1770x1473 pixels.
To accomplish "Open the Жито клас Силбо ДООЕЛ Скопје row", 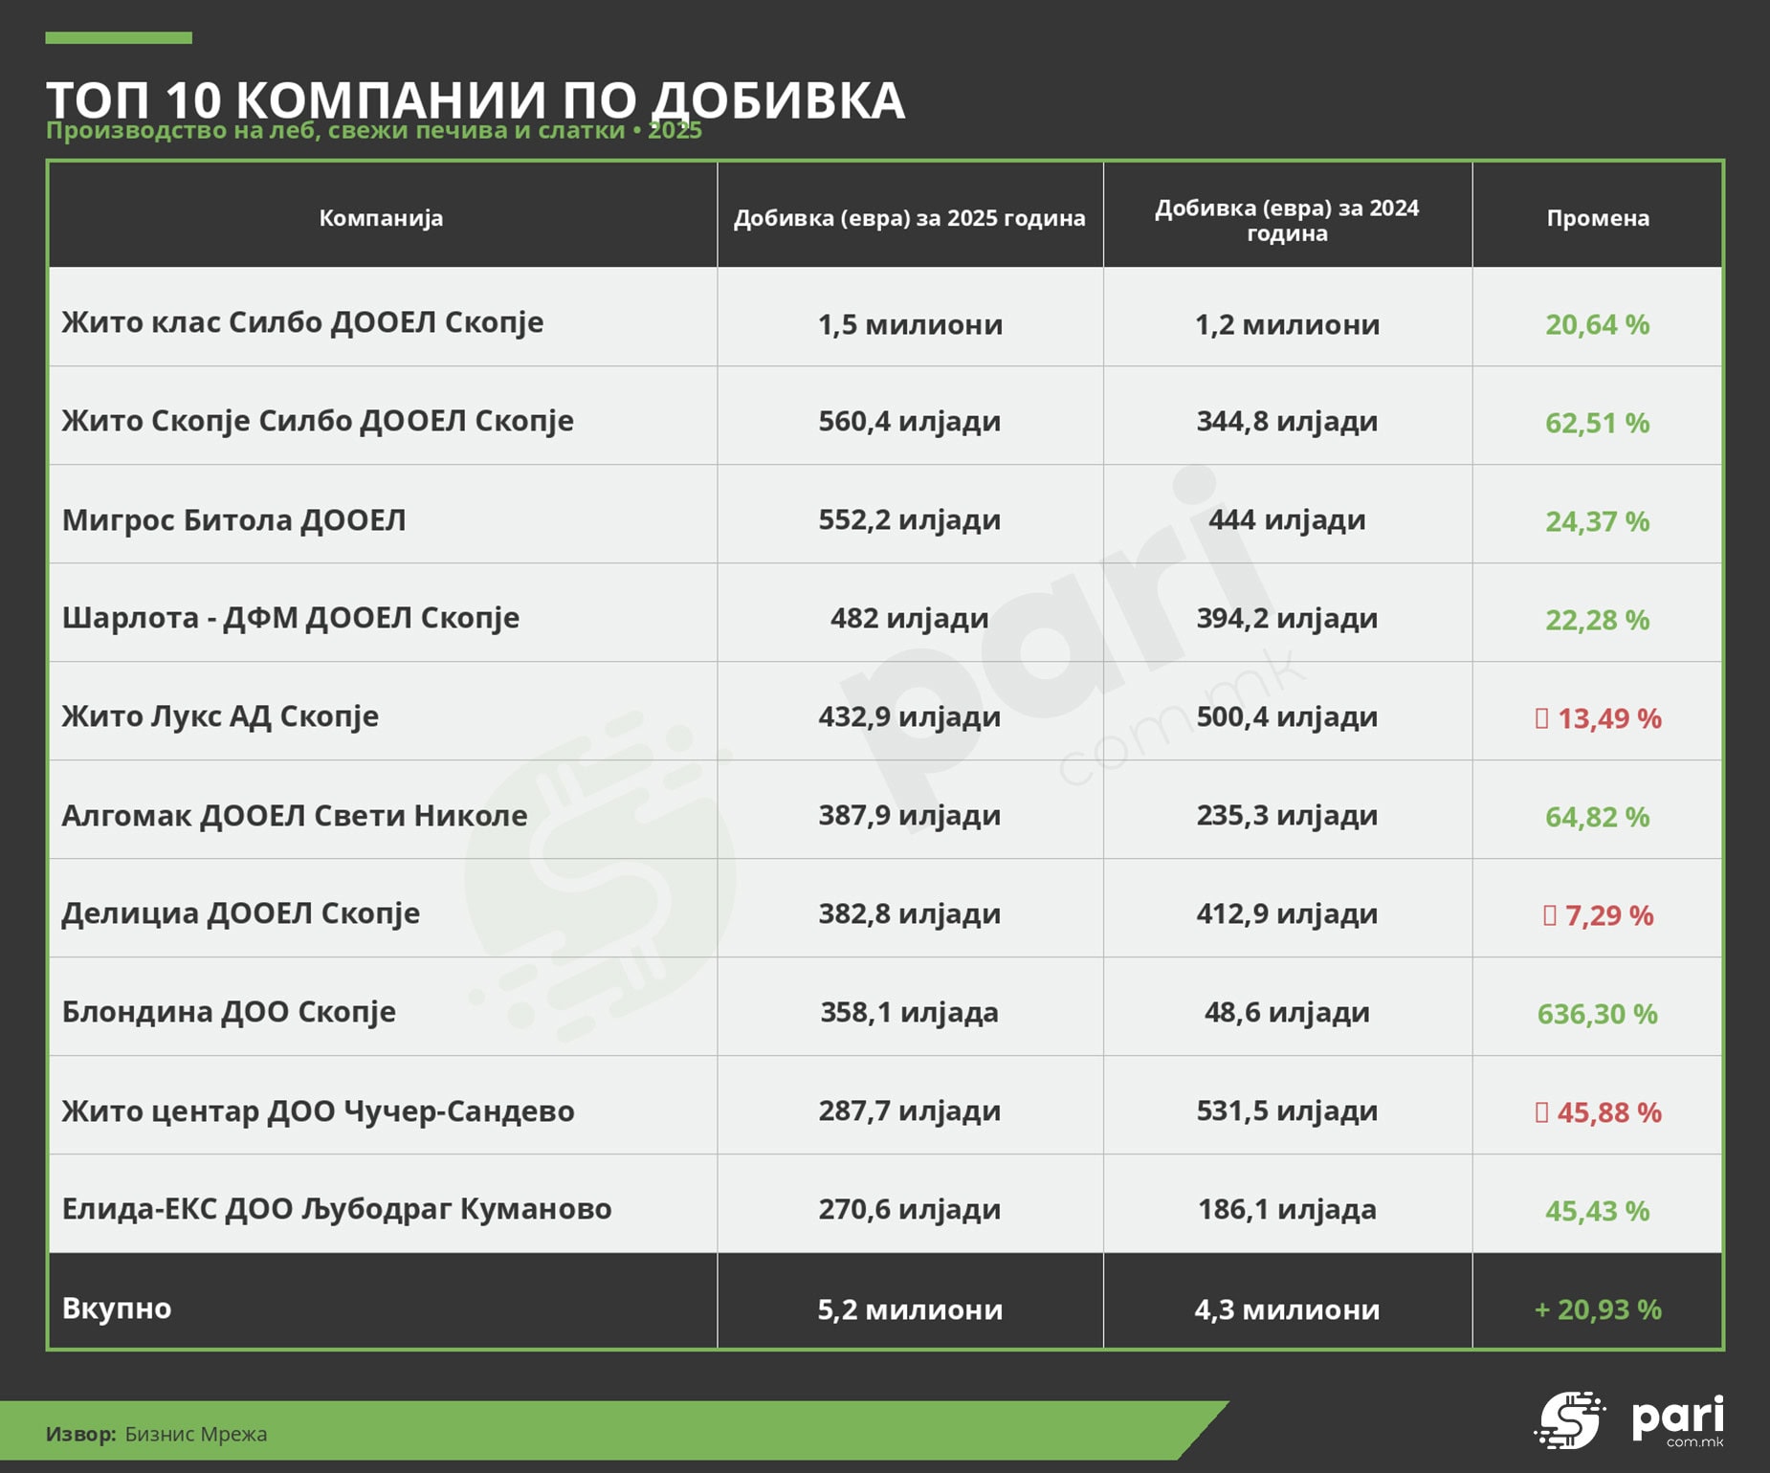I will pos(885,317).
